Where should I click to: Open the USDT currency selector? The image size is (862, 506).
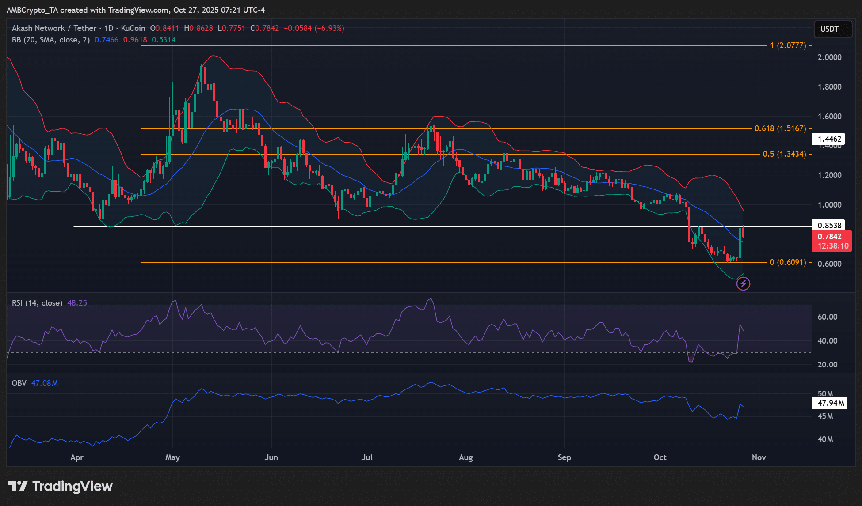click(x=832, y=29)
